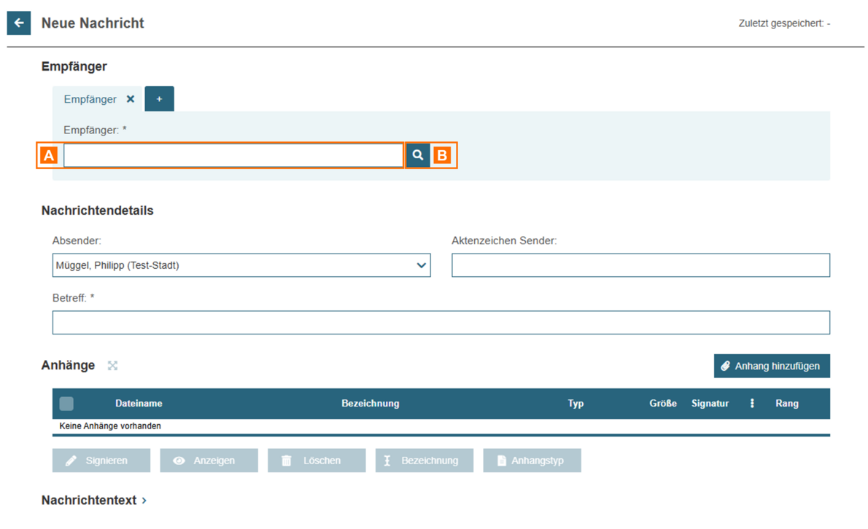Click Anhang hinzufügen button
Screen dimensions: 868x529
[x=771, y=366]
